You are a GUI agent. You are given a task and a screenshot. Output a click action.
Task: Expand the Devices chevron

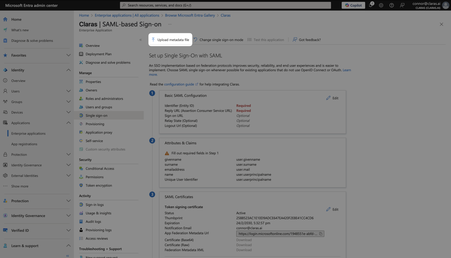tap(68, 112)
